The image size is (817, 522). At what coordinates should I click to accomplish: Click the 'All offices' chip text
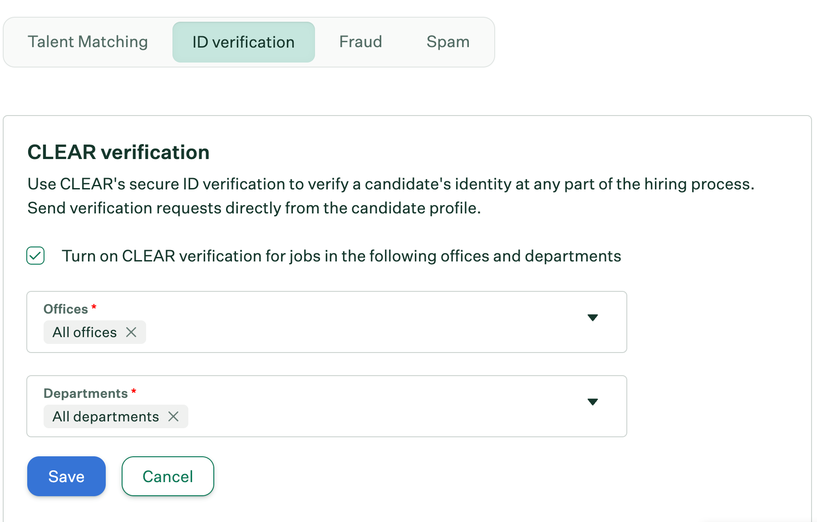coord(84,332)
